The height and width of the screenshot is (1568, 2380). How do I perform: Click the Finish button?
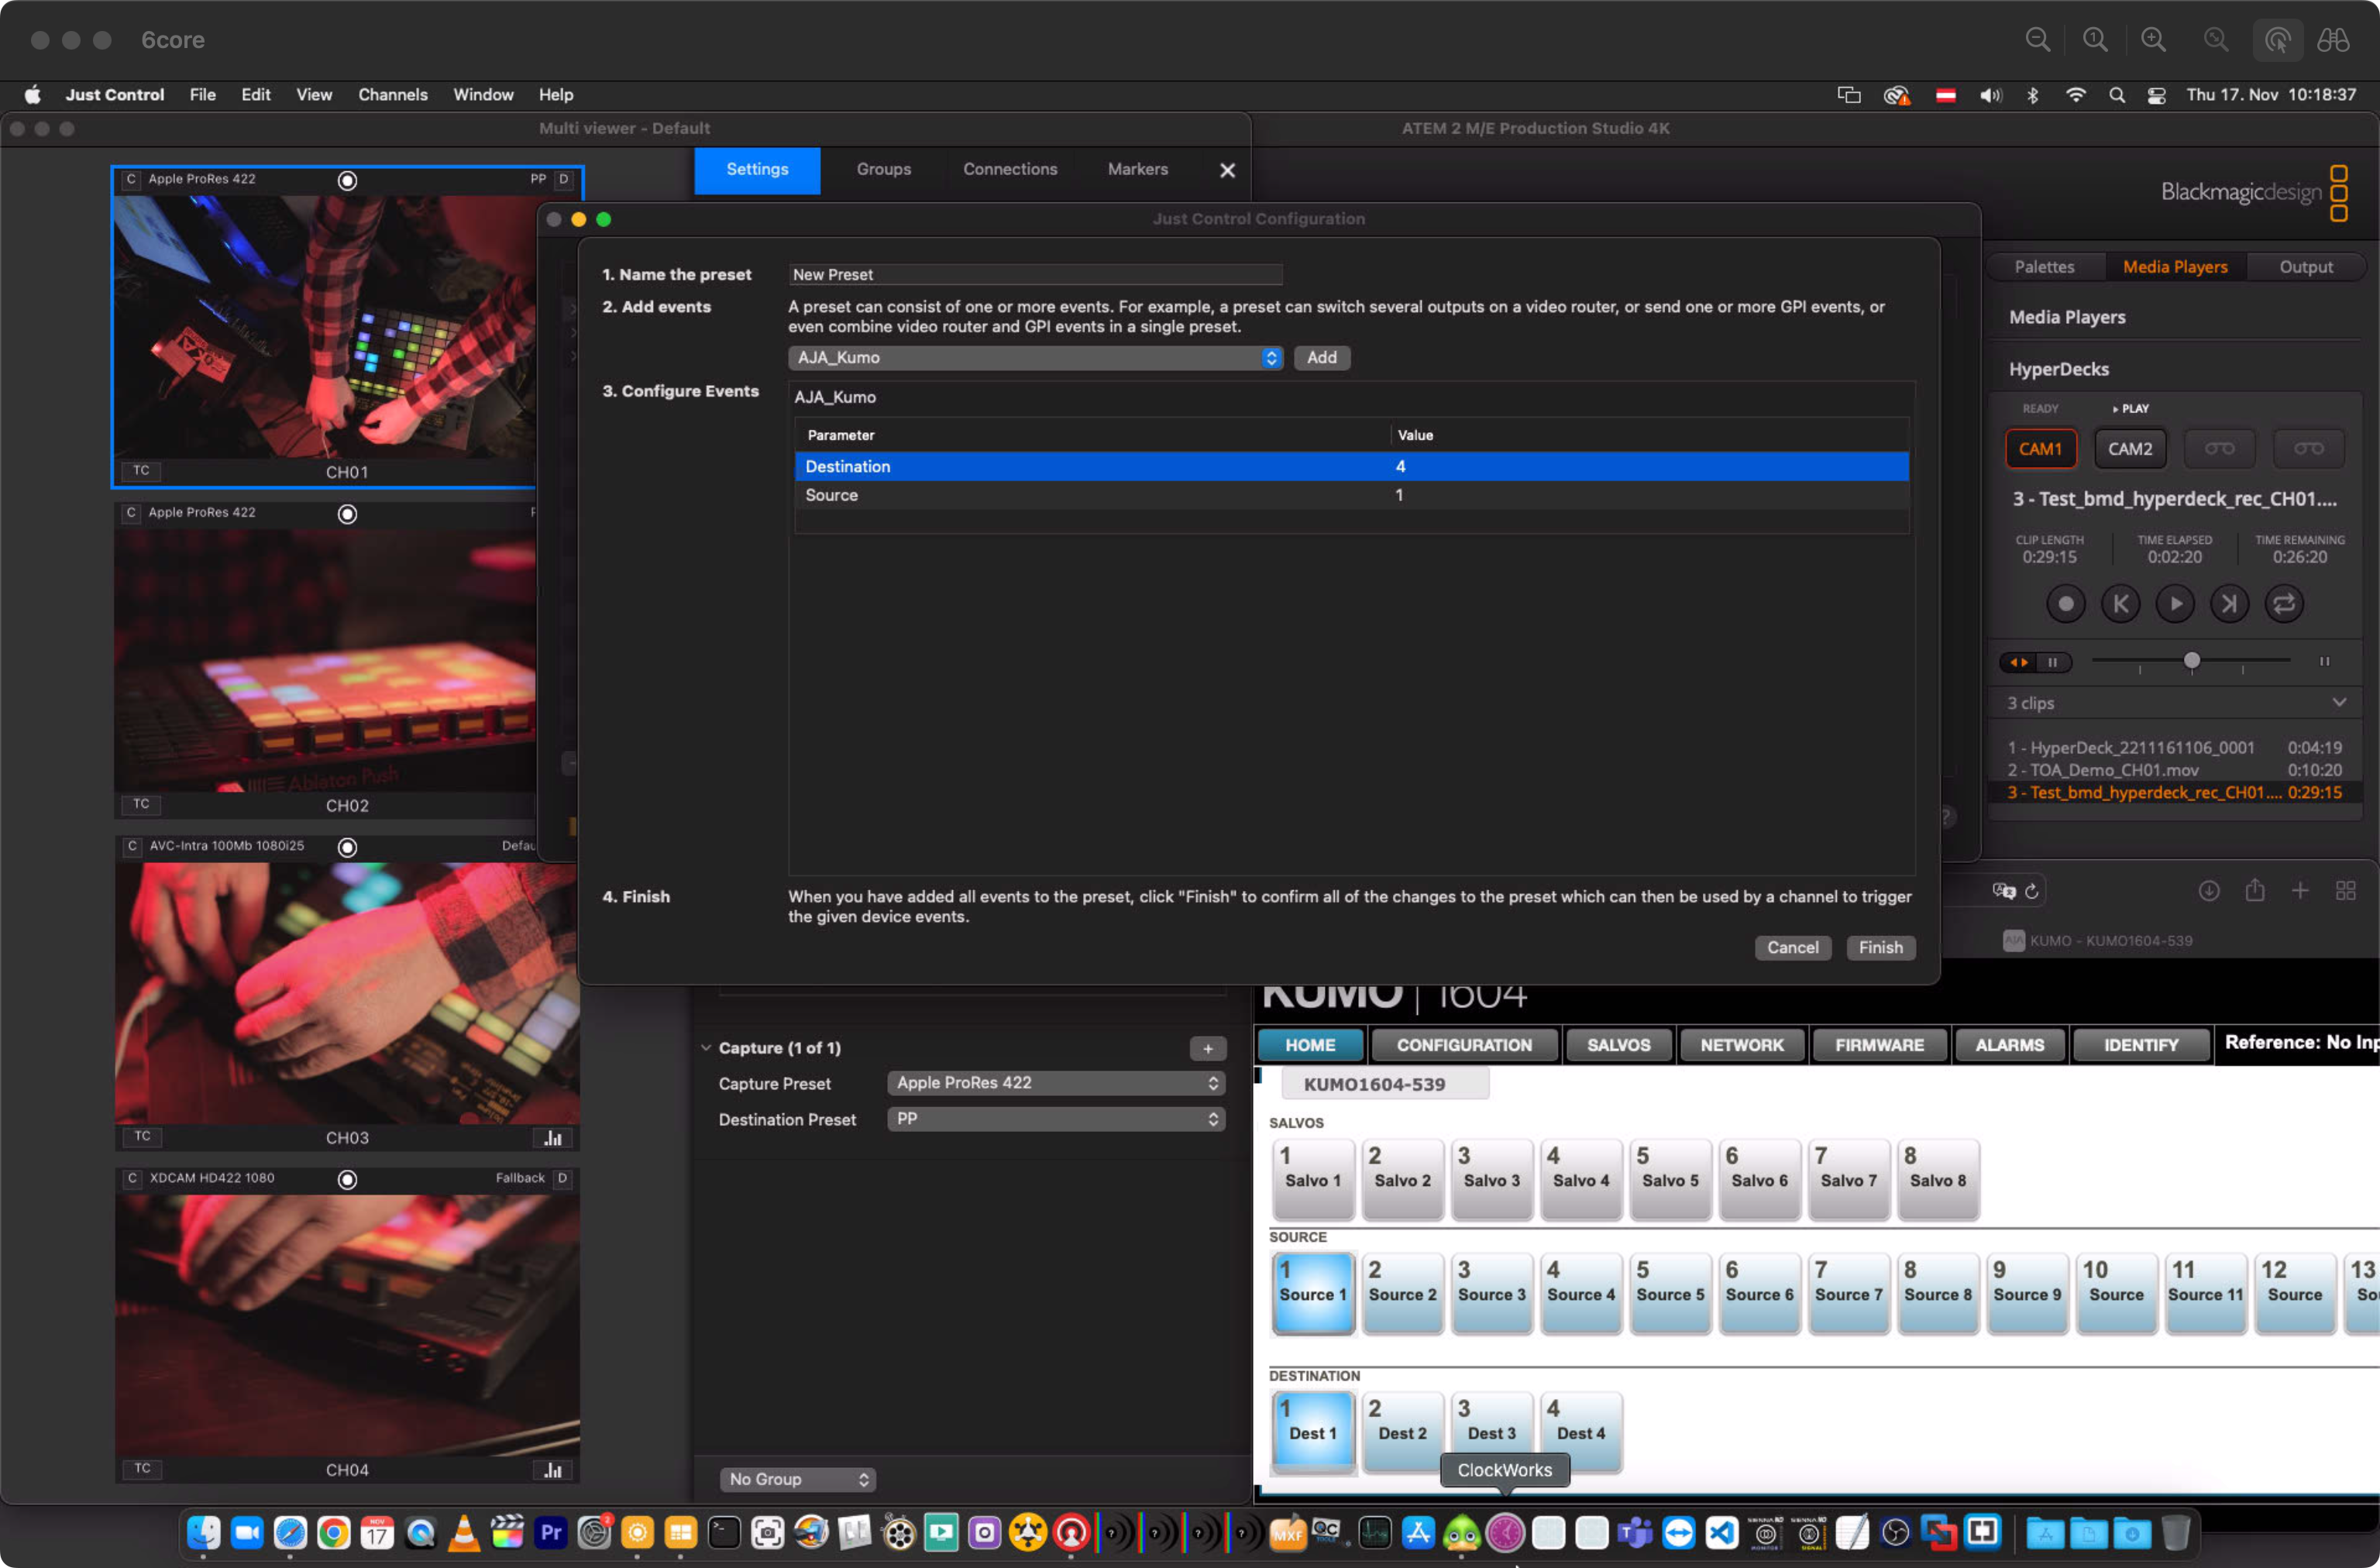pyautogui.click(x=1880, y=947)
